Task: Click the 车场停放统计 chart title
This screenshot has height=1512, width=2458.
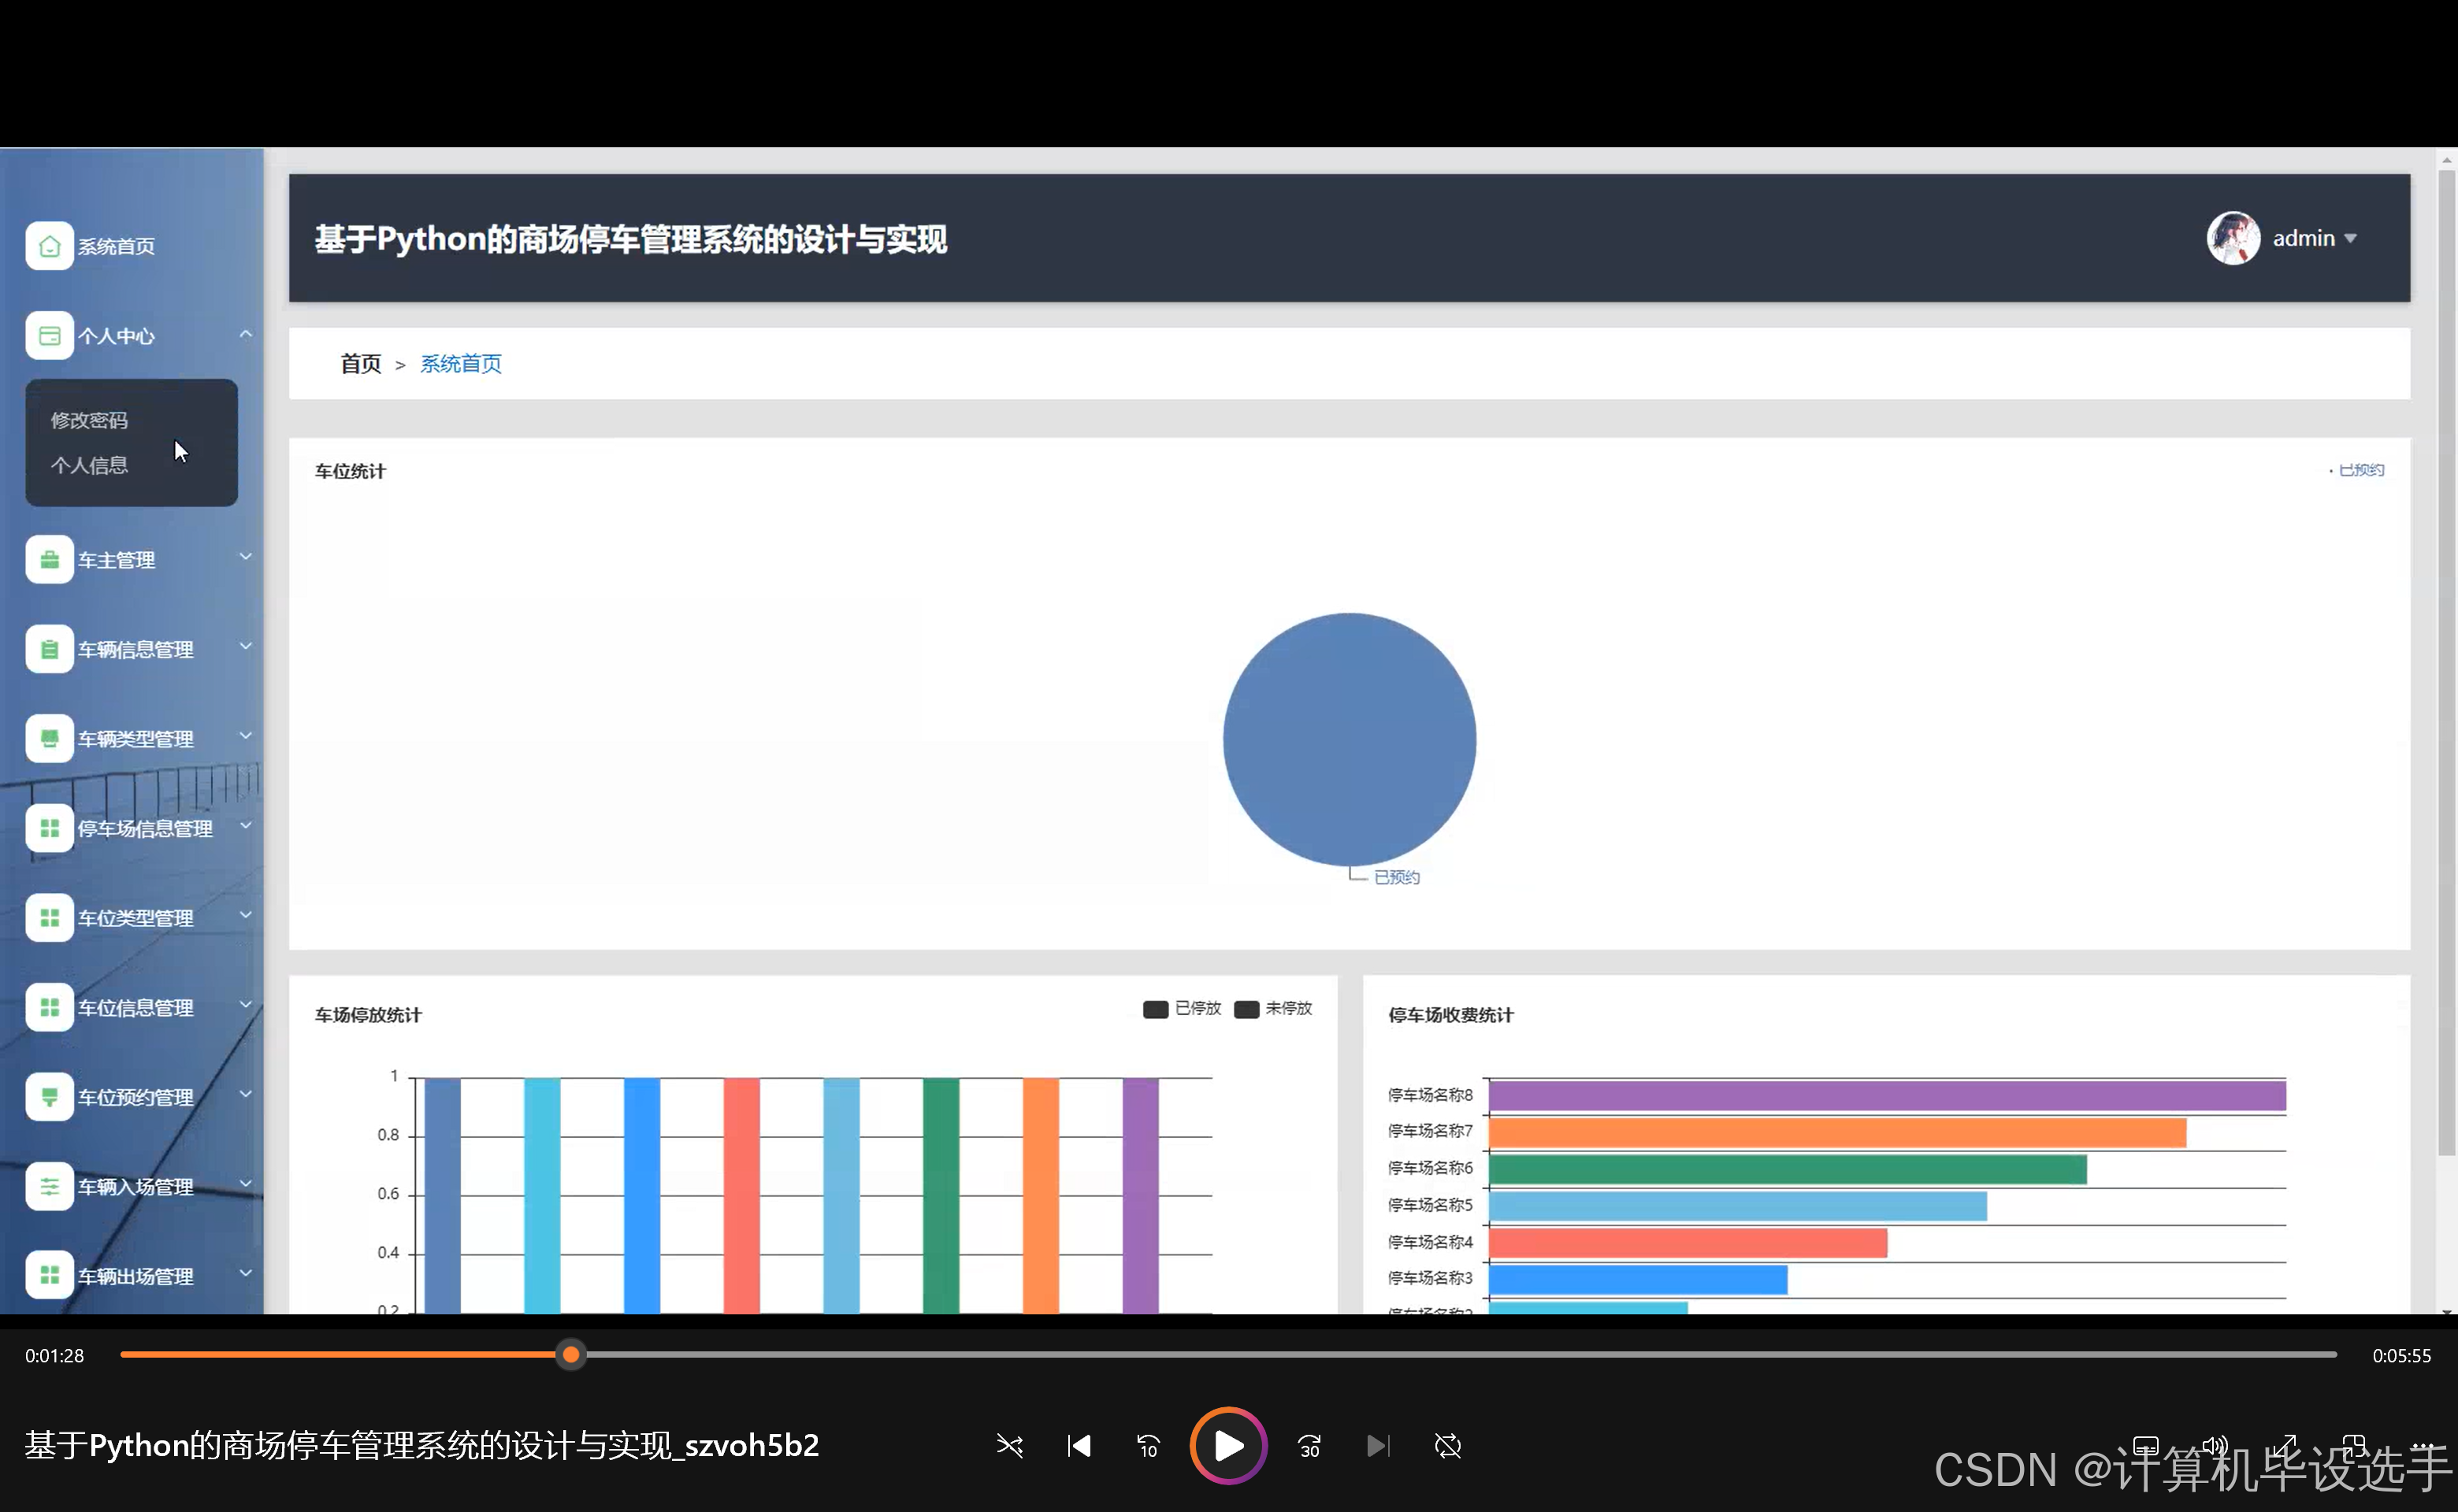Action: tap(368, 1016)
